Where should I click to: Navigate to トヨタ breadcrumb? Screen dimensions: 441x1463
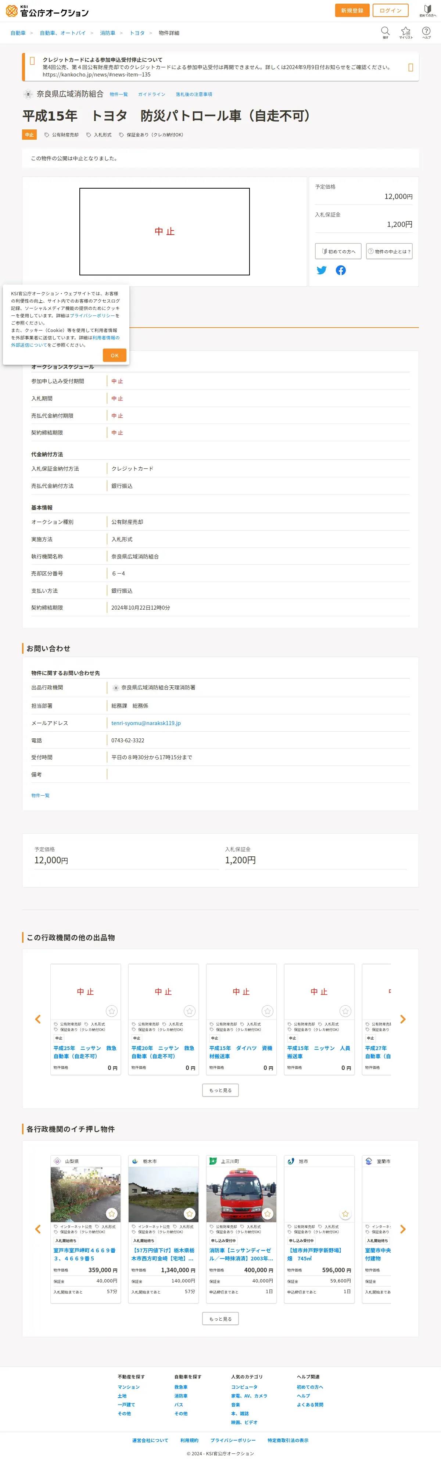[x=137, y=33]
